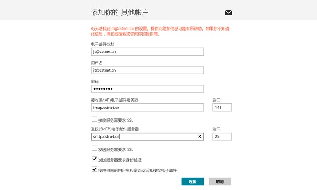
Task: Uncheck 发送服务器要求身份验证 checkbox
Action: coord(94,159)
